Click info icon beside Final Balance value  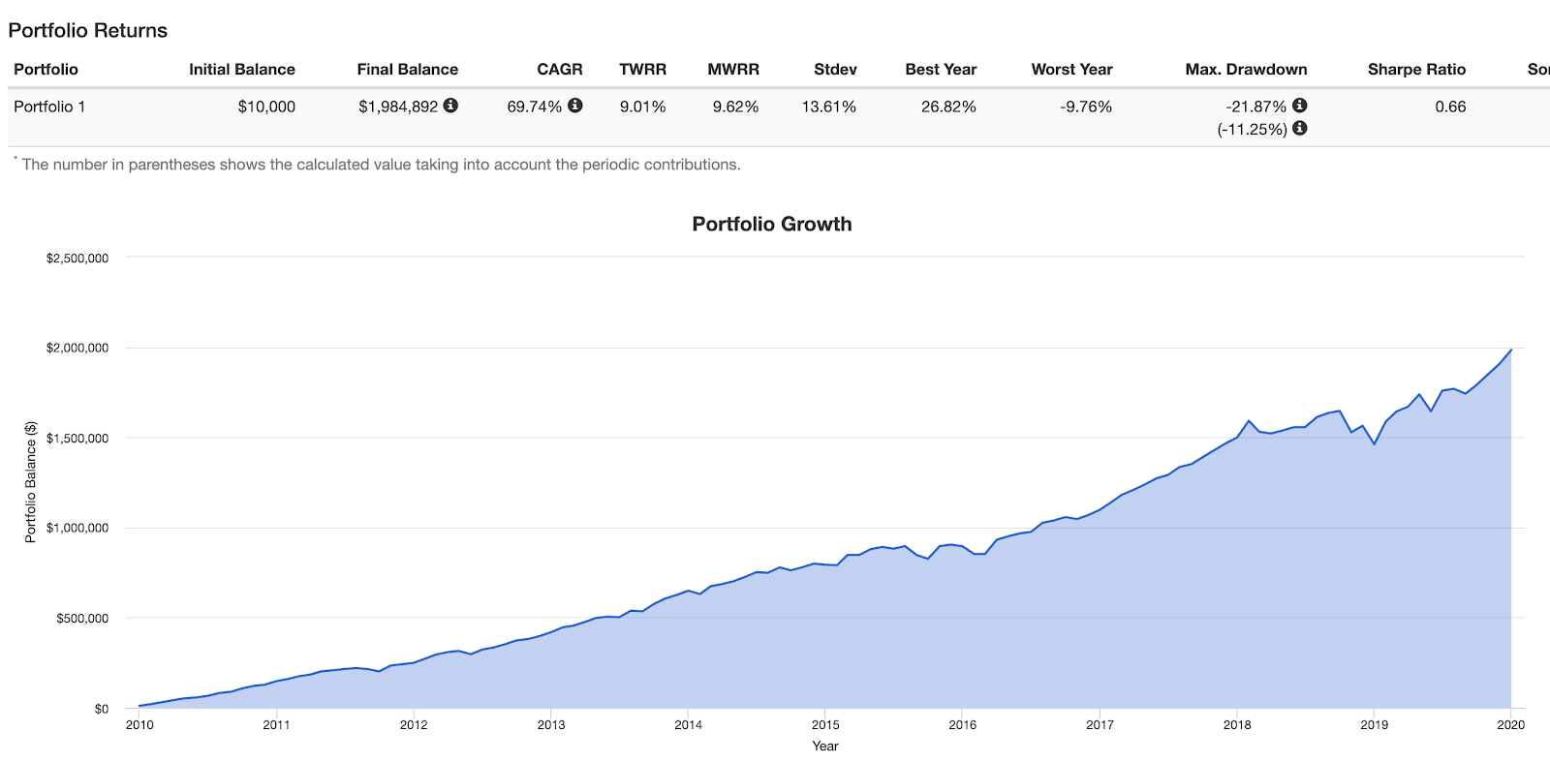[x=450, y=106]
